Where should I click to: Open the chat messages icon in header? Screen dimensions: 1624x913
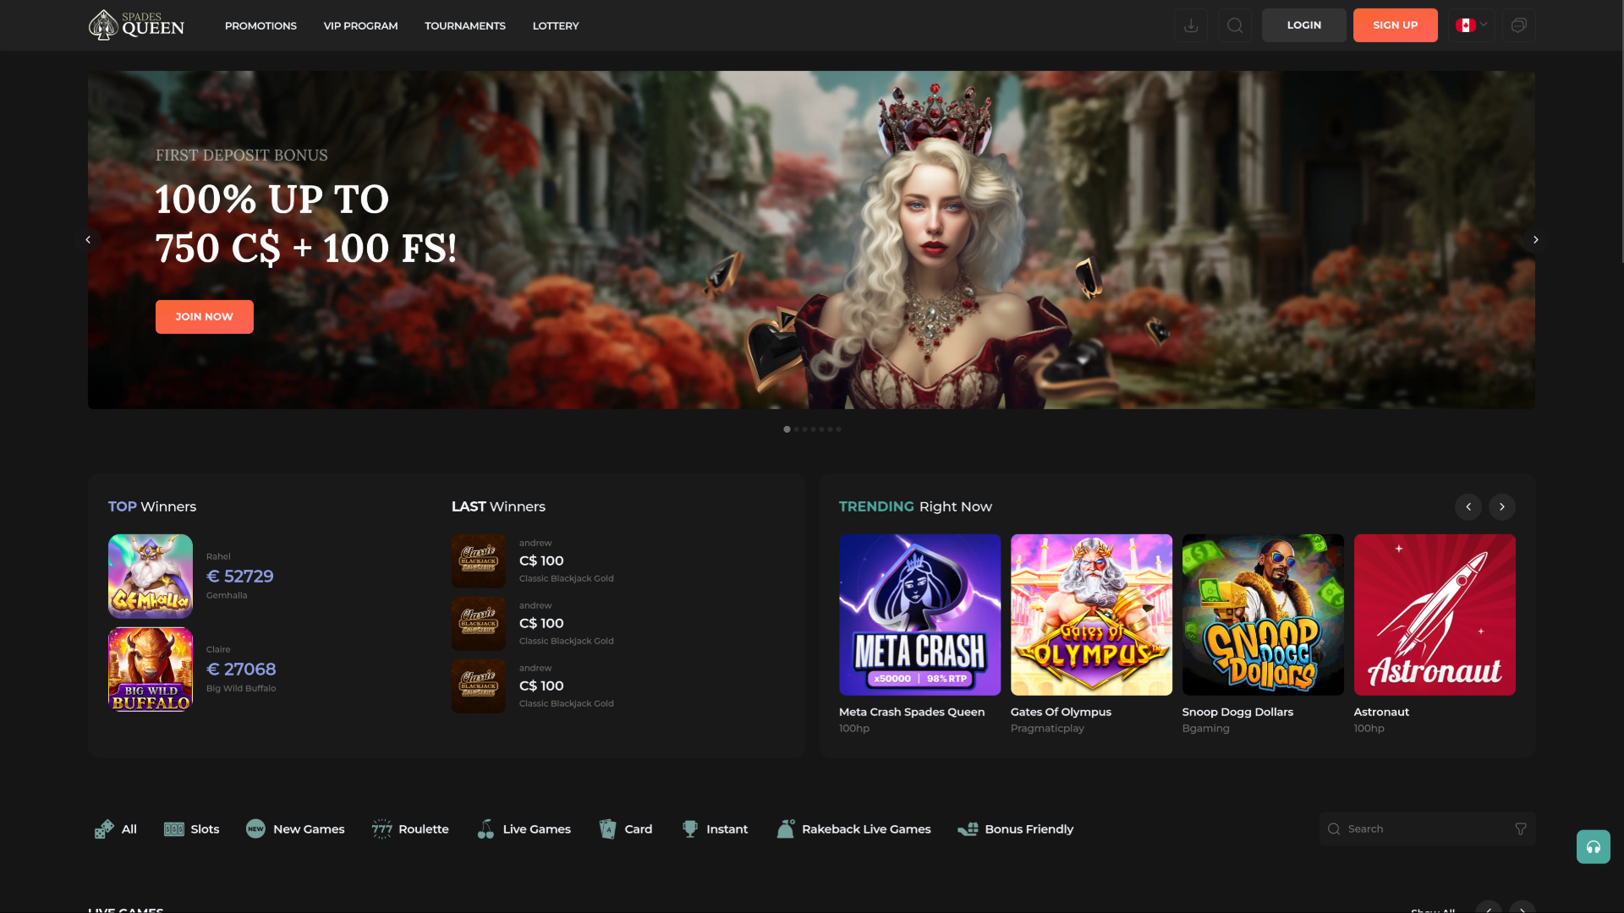click(x=1518, y=25)
